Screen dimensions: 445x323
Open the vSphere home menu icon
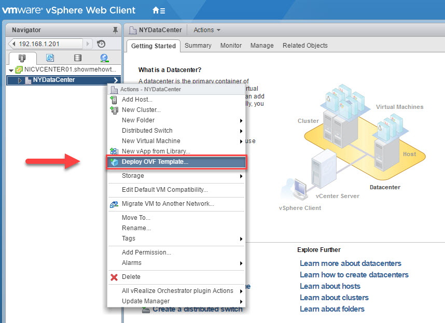pyautogui.click(x=159, y=10)
